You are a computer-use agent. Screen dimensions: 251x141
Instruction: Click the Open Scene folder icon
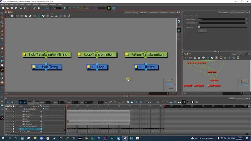(x=7, y=8)
